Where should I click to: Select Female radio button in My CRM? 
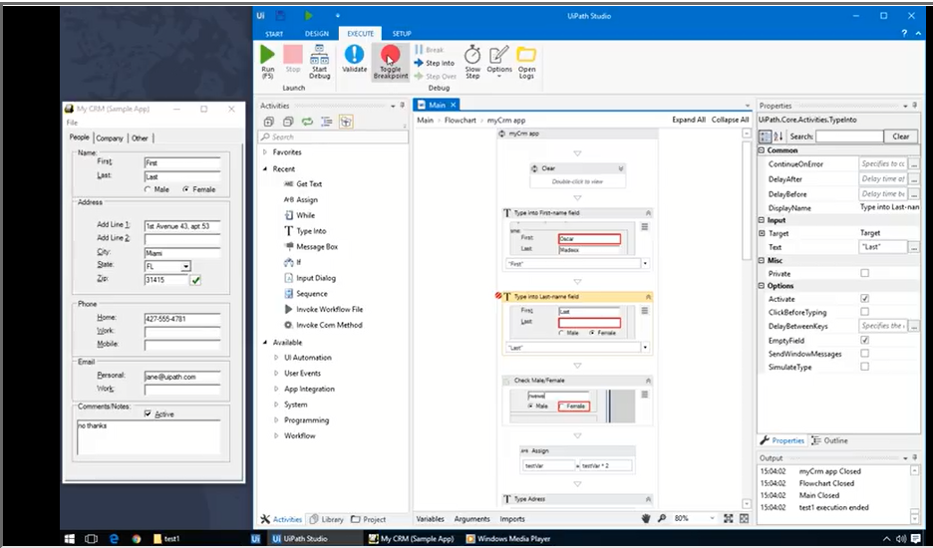tap(185, 189)
